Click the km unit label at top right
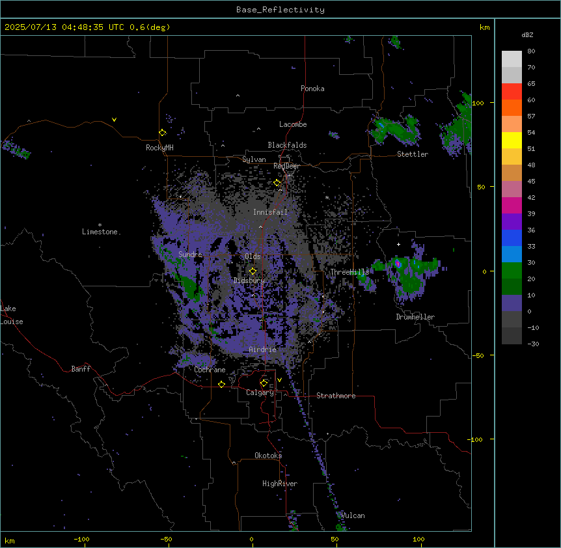This screenshot has height=548, width=561. (484, 27)
